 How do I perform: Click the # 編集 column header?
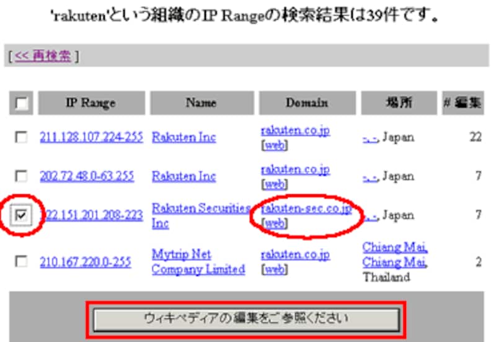463,102
